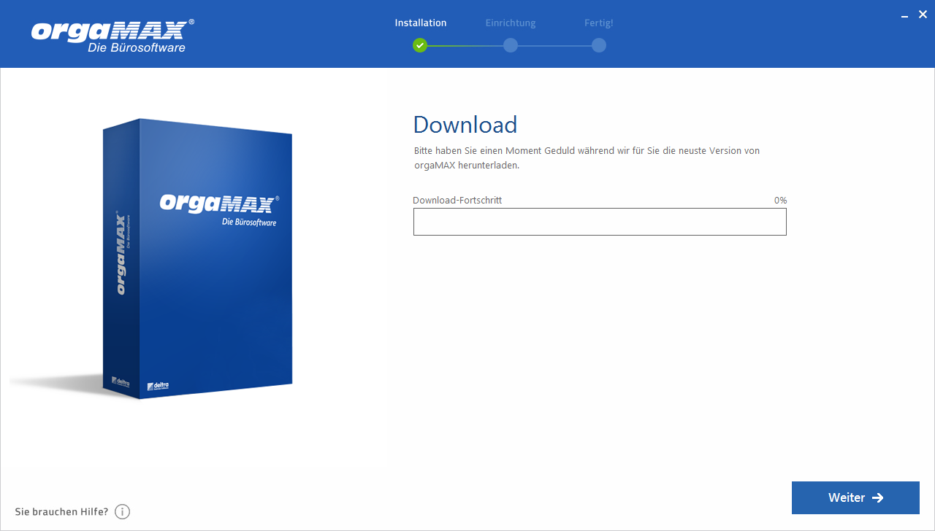The height and width of the screenshot is (531, 935).
Task: Click the arrow on the Weiter button
Action: [878, 497]
